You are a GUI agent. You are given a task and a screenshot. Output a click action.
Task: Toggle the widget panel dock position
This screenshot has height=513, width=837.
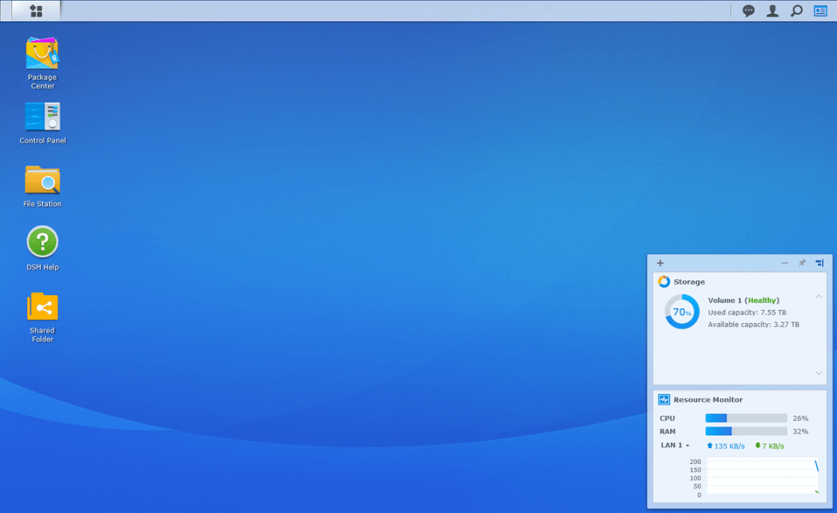click(820, 263)
